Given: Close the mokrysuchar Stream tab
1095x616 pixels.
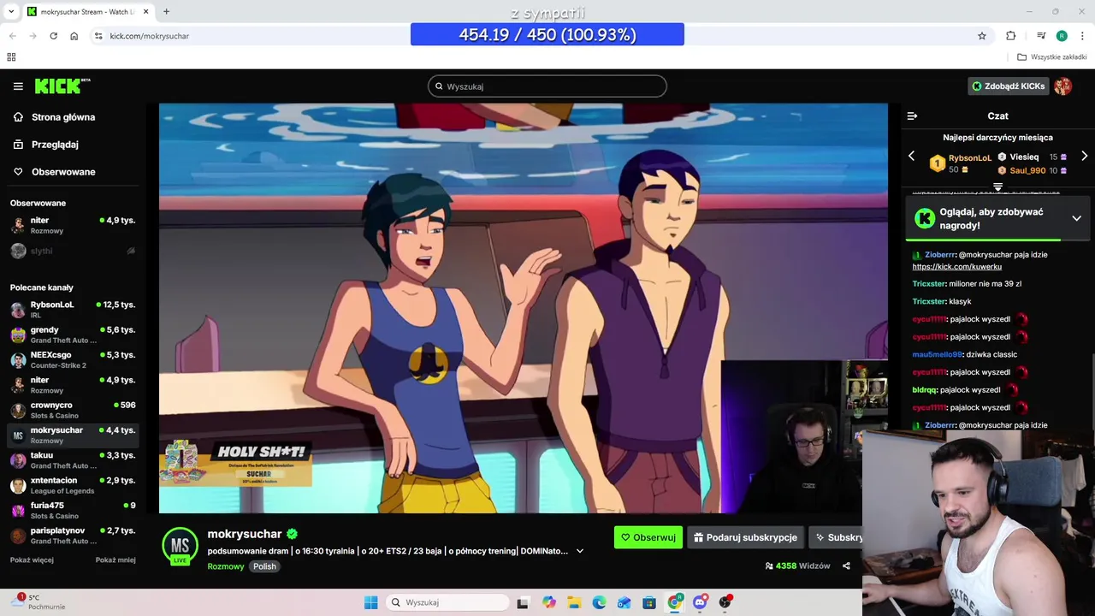Looking at the screenshot, I should click(146, 12).
